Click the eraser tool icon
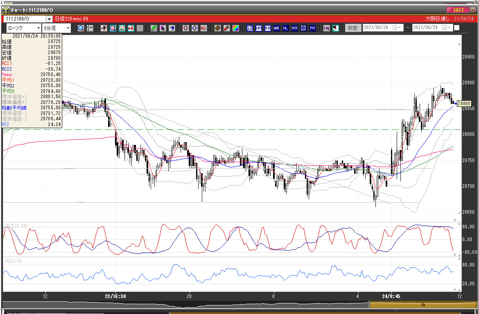The width and height of the screenshot is (479, 314). click(x=172, y=28)
